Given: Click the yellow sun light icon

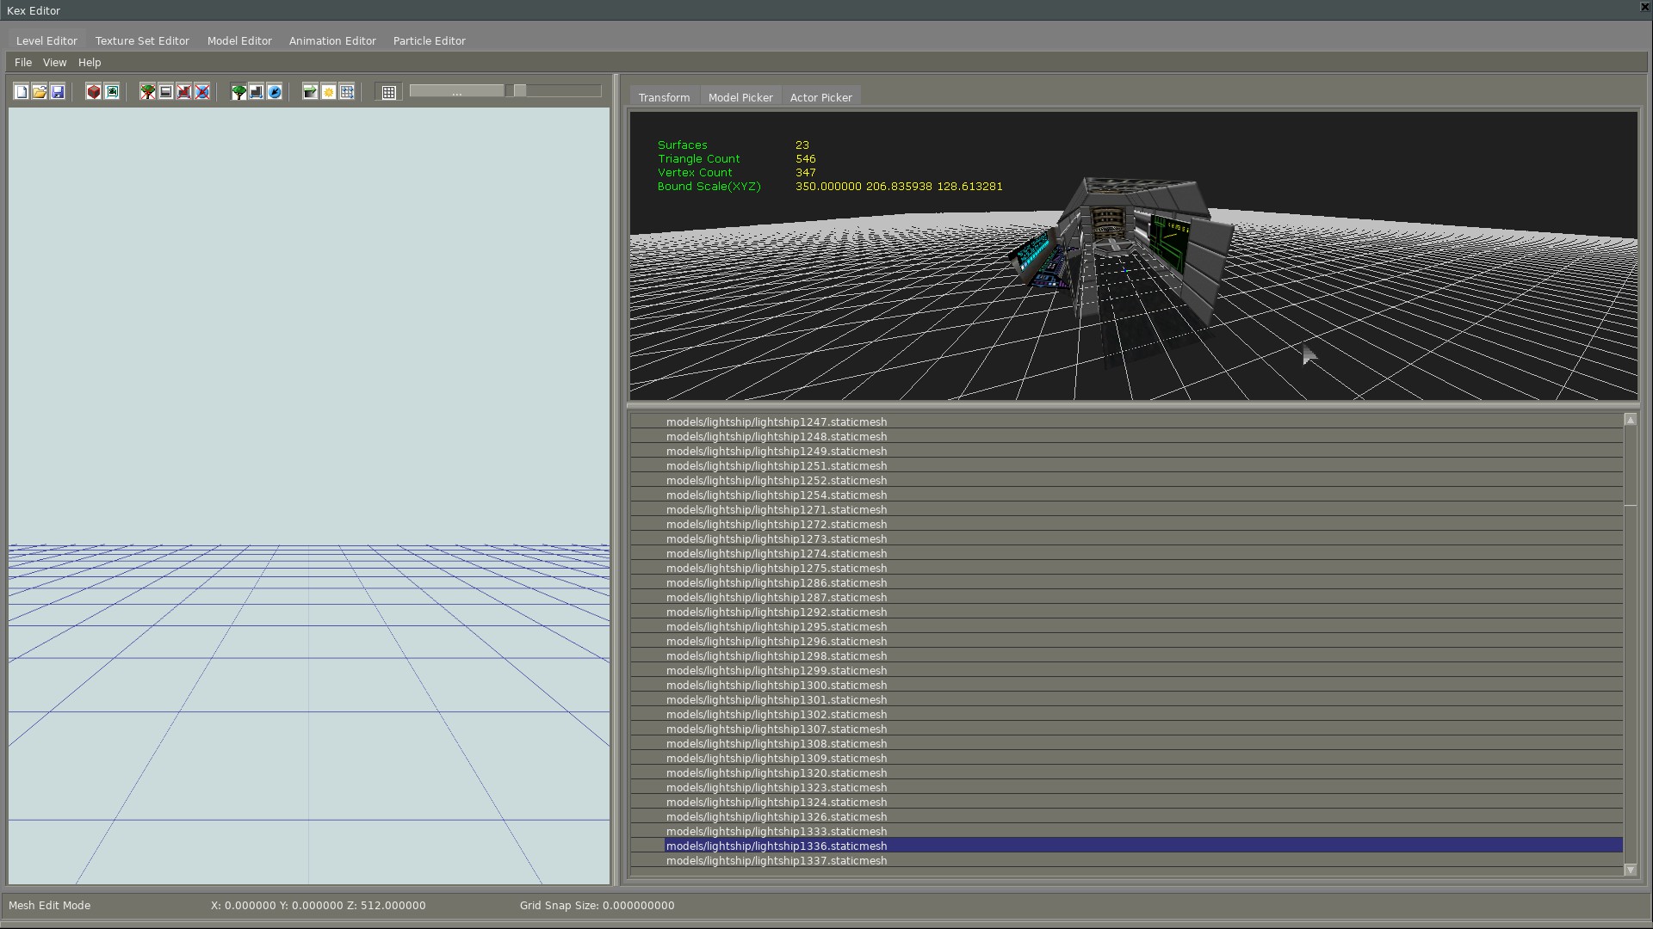Looking at the screenshot, I should click(328, 92).
